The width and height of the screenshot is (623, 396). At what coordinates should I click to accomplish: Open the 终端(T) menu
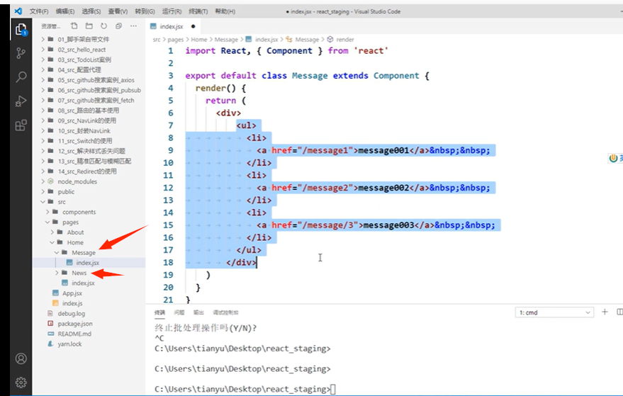coord(198,11)
